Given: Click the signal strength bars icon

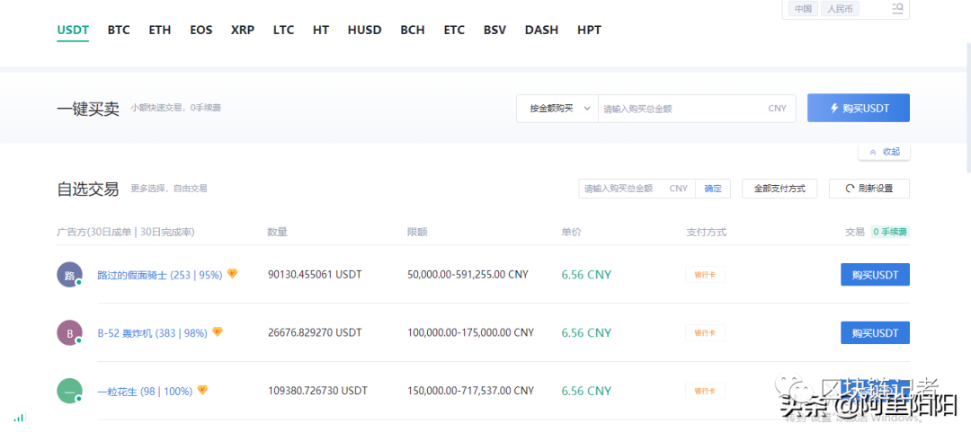Looking at the screenshot, I should (19, 418).
